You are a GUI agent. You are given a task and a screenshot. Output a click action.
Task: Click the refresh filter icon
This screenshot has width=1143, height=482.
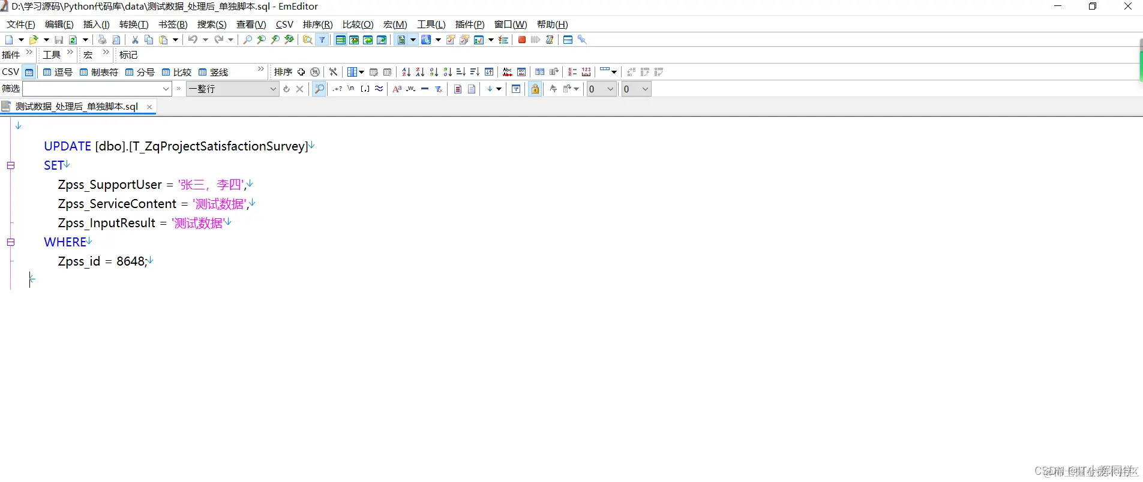[x=286, y=89]
